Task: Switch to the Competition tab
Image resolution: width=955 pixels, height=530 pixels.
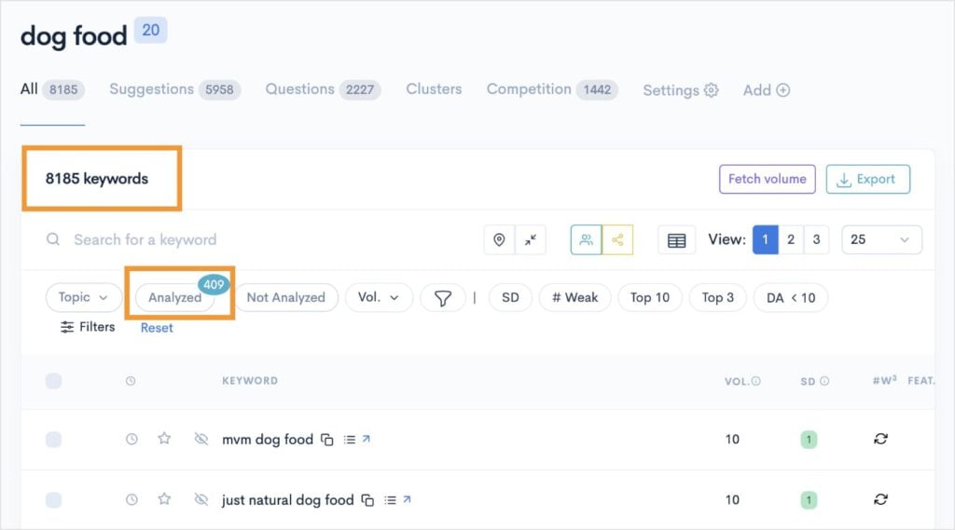Action: [x=552, y=89]
